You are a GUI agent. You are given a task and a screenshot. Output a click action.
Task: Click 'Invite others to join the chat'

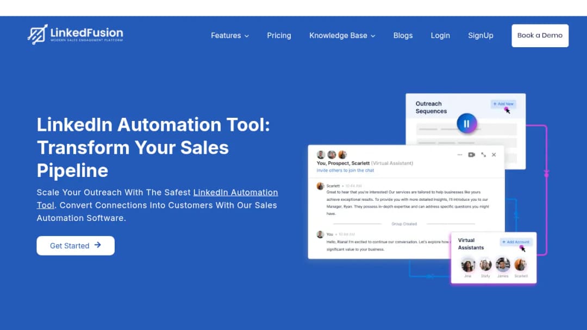click(x=345, y=170)
